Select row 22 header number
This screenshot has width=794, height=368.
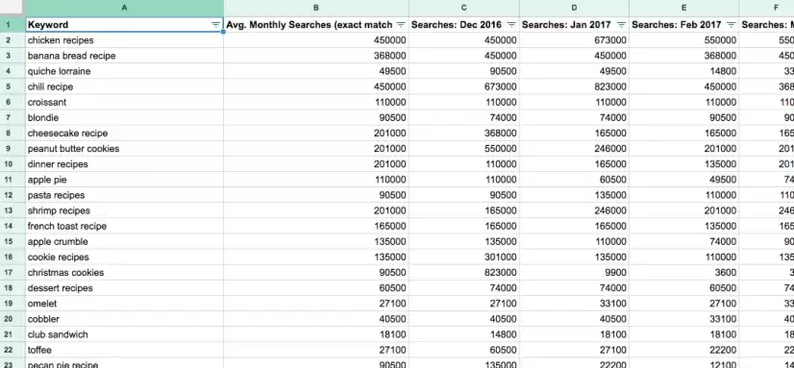[12, 350]
